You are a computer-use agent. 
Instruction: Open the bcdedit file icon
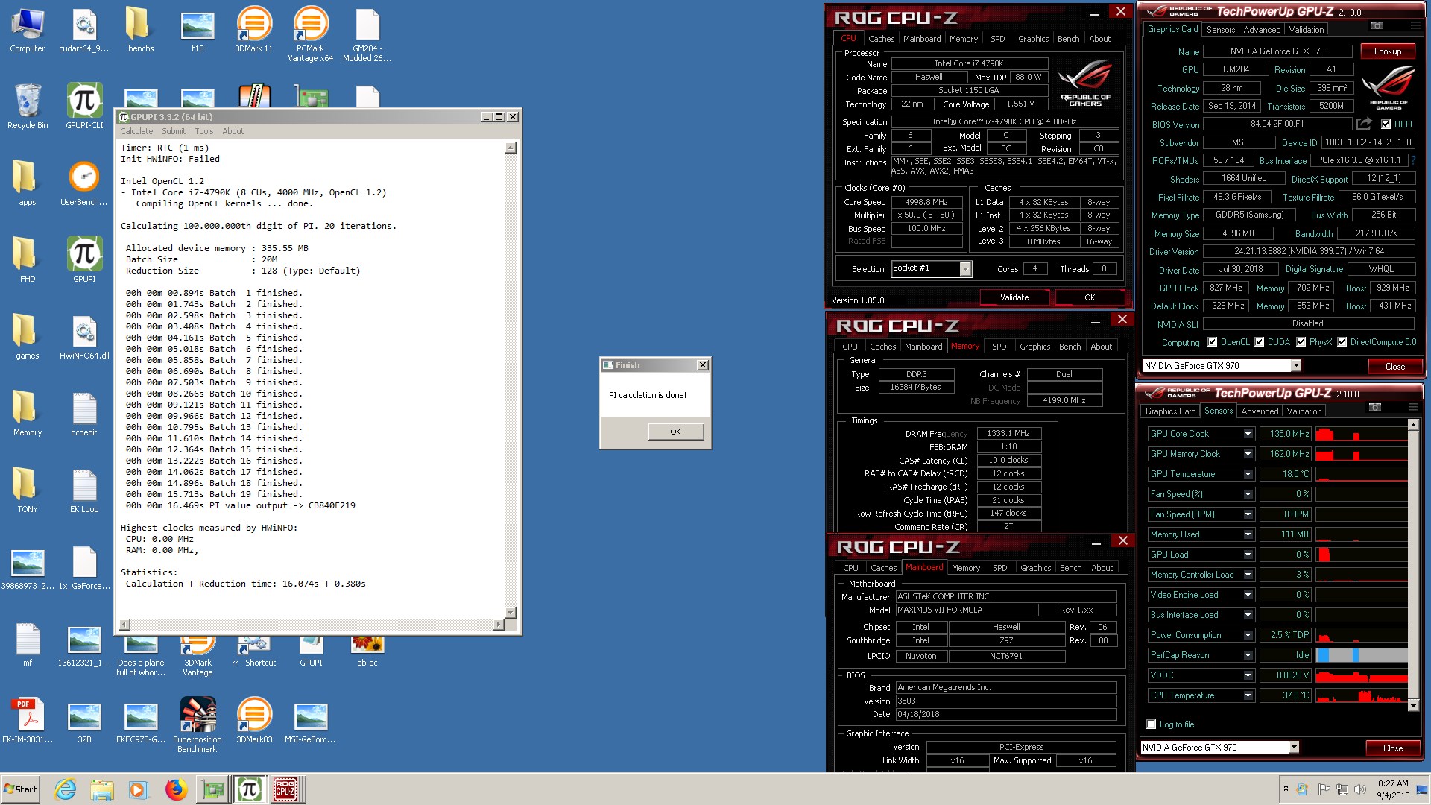[84, 413]
